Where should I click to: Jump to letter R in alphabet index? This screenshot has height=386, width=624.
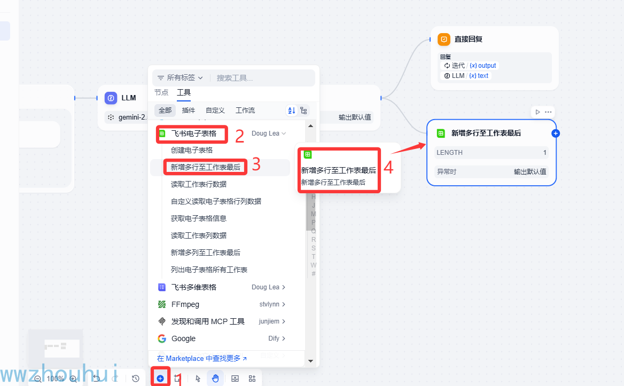(x=314, y=240)
